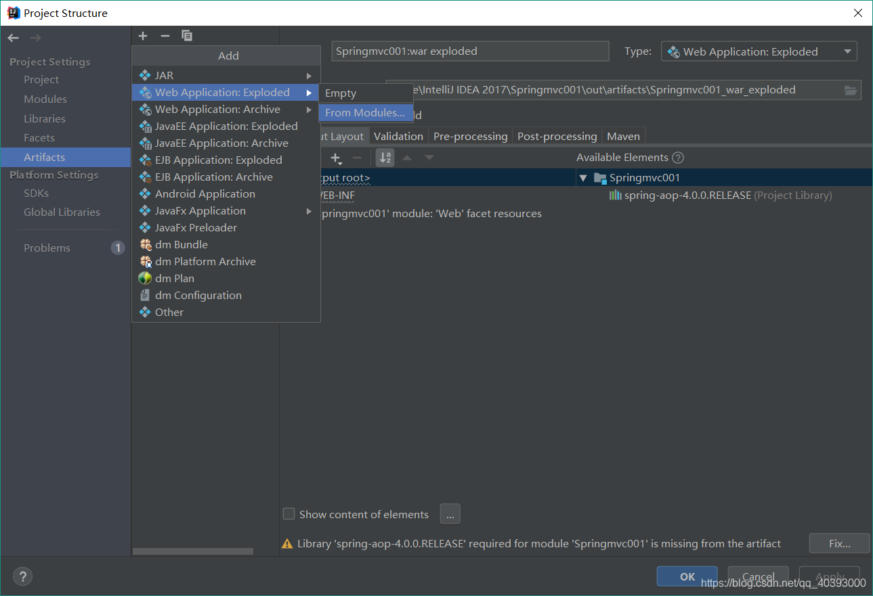Select Artifacts in the sidebar
Viewport: 873px width, 596px height.
66,157
